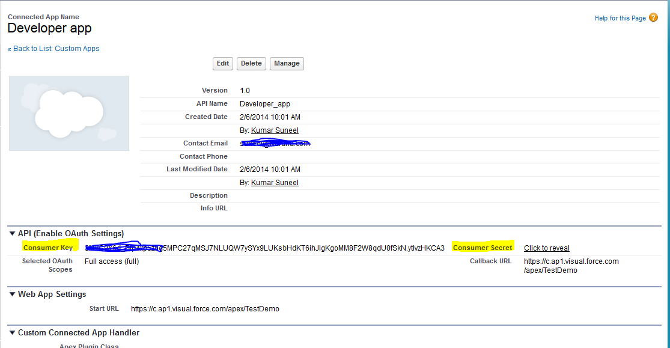
Task: Click the Full access (full) OAuth scope text
Action: tap(111, 261)
